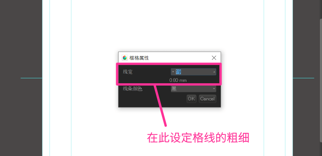Click the MediBang logo in dialog title

(125, 58)
